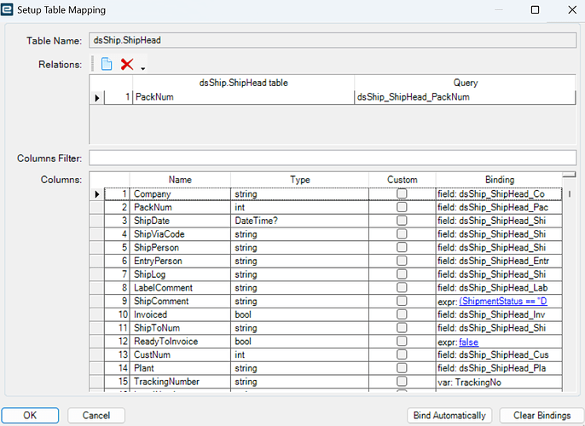
Task: Select binding cell field: dsShip_ShipHead_Cus
Action: coord(499,354)
